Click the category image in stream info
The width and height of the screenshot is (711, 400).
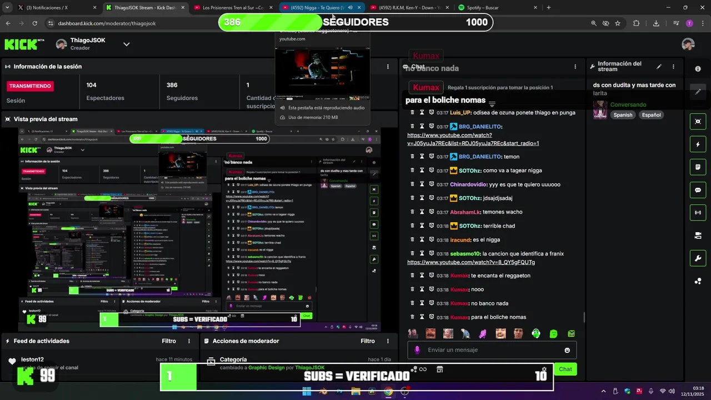600,110
